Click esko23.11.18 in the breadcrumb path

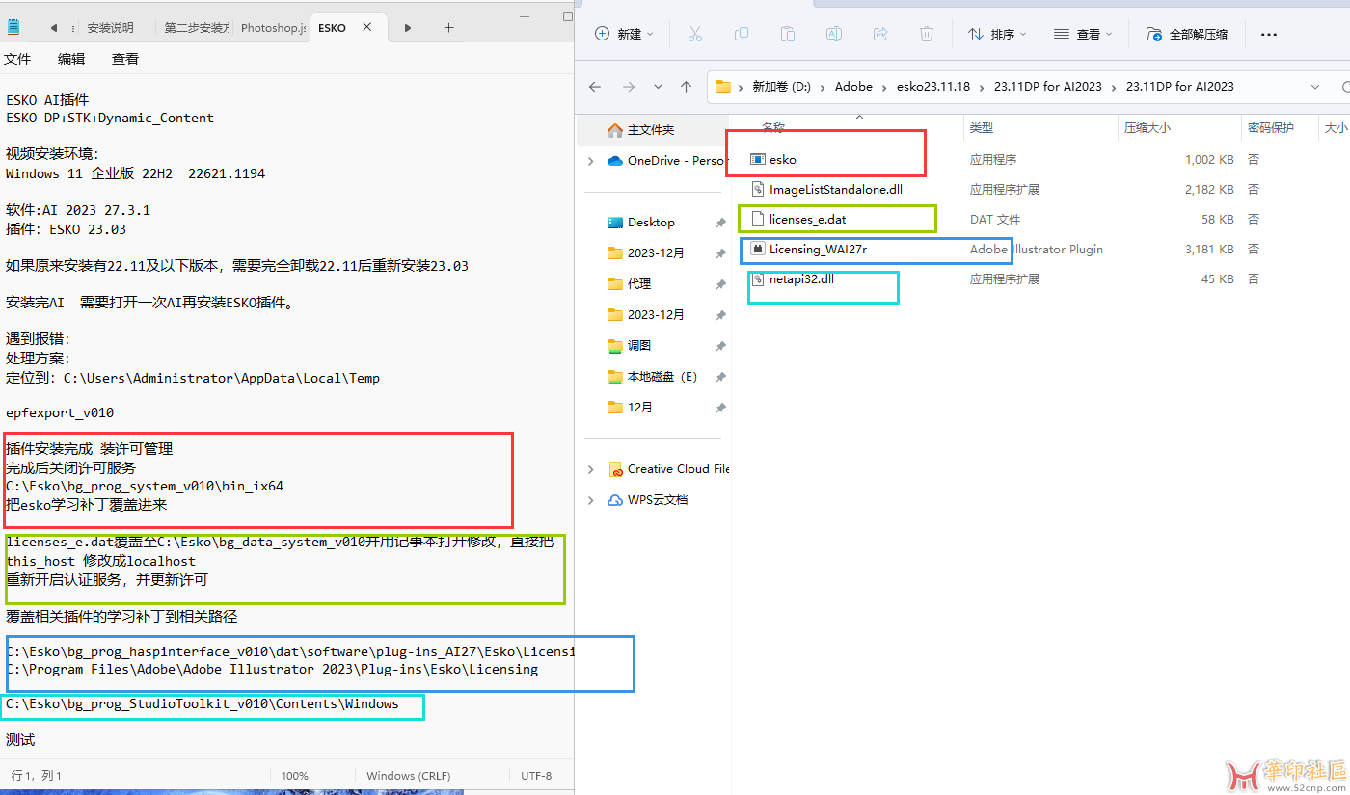[933, 86]
